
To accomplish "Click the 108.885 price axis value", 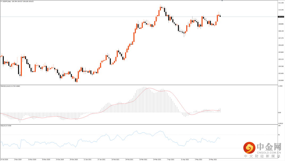I will pyautogui.click(x=281, y=24).
